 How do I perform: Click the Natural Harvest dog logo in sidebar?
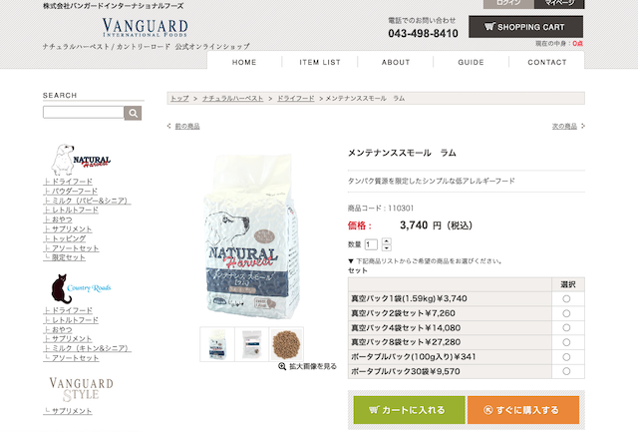(x=81, y=160)
